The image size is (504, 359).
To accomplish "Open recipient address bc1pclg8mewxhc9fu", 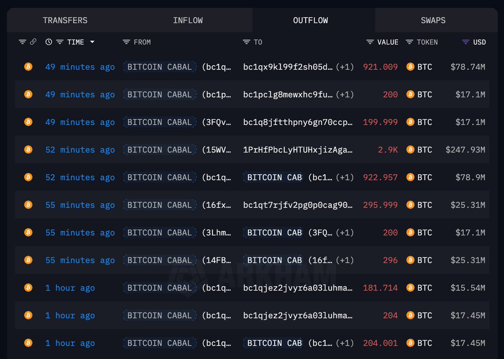I will (x=288, y=94).
